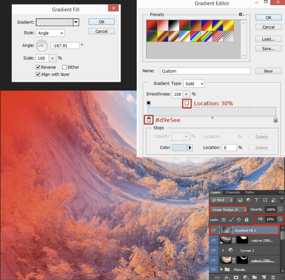Click lock image pixels brush icon
The height and width of the screenshot is (280, 285).
tap(231, 220)
